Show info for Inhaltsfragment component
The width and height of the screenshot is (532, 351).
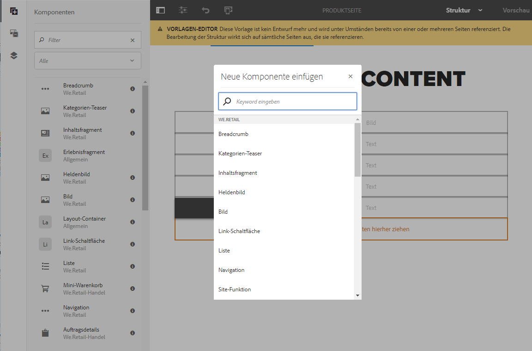133,133
